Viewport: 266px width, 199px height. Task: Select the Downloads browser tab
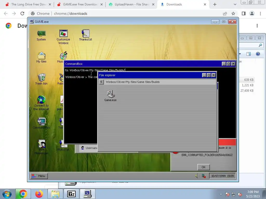tap(183, 4)
